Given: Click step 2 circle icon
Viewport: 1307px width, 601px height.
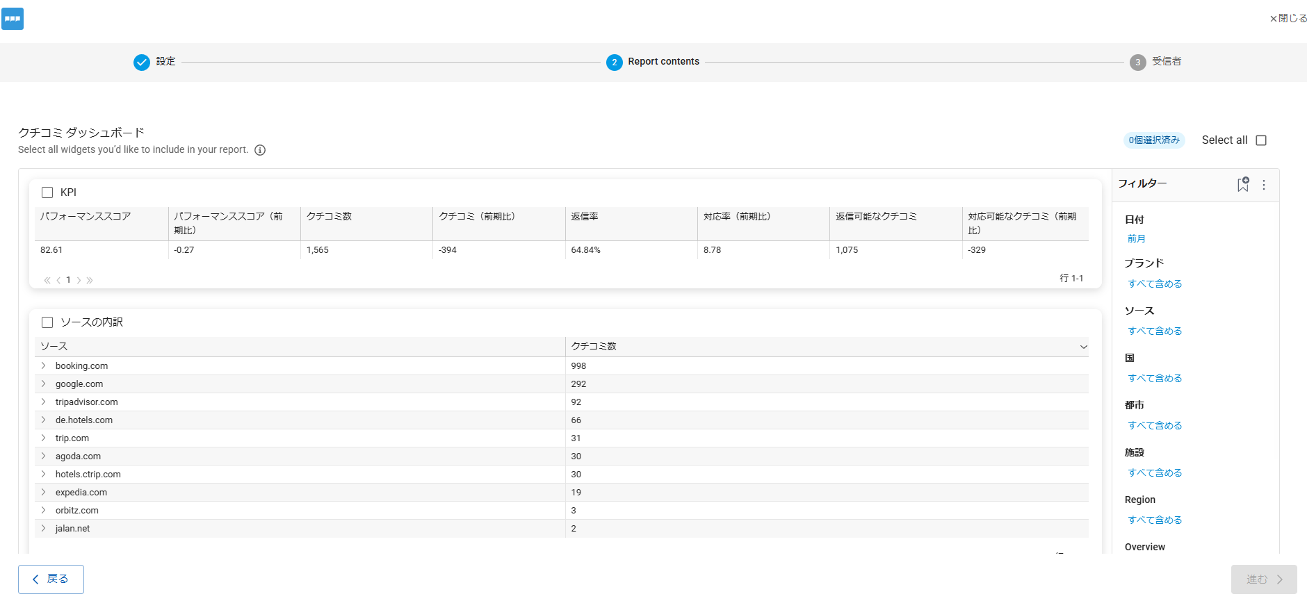Looking at the screenshot, I should (615, 63).
